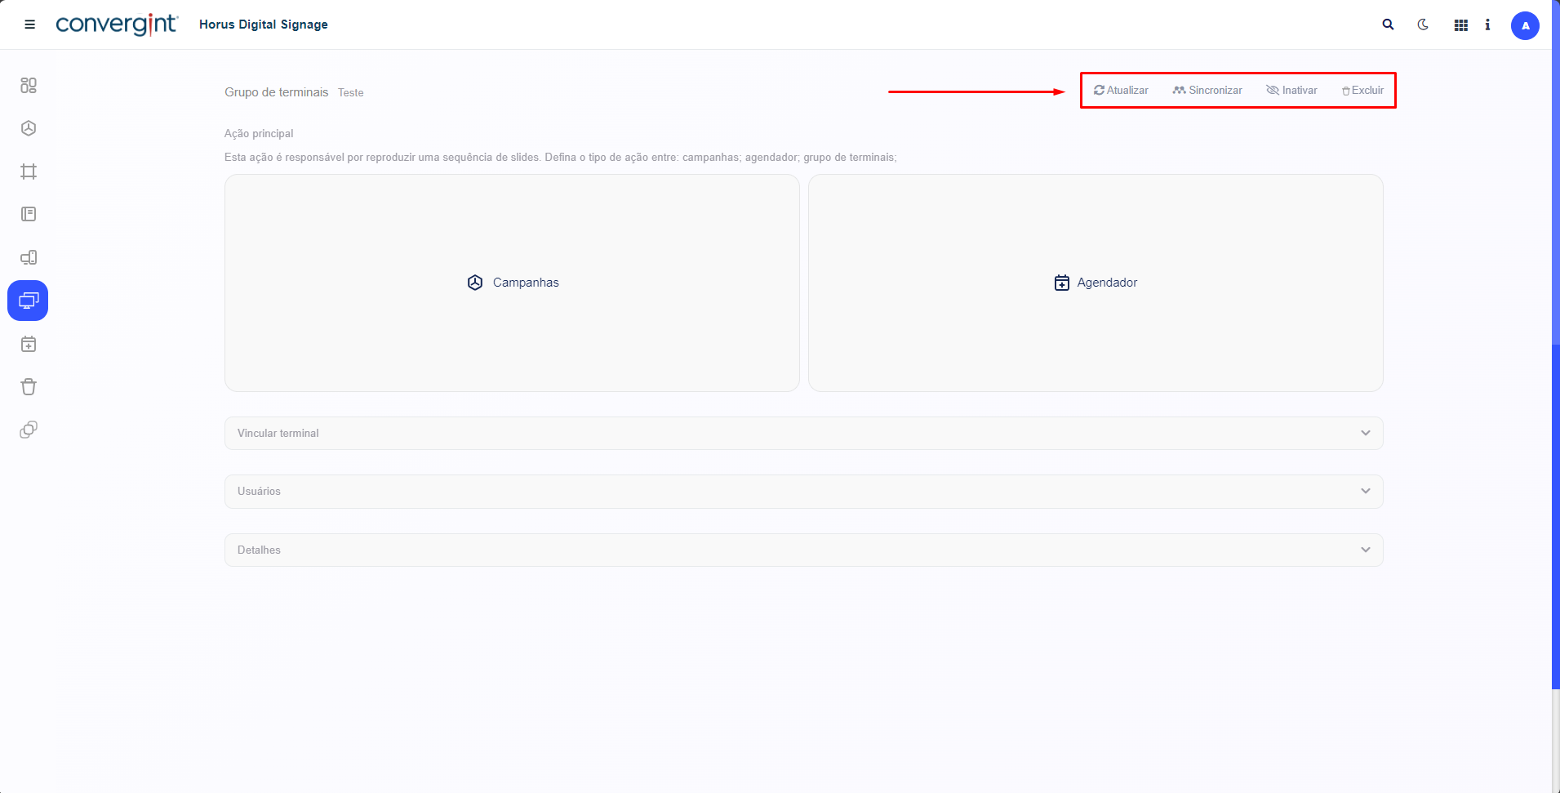Screen dimensions: 1560x793
Task: Expand the Detalhes section
Action: 803,550
